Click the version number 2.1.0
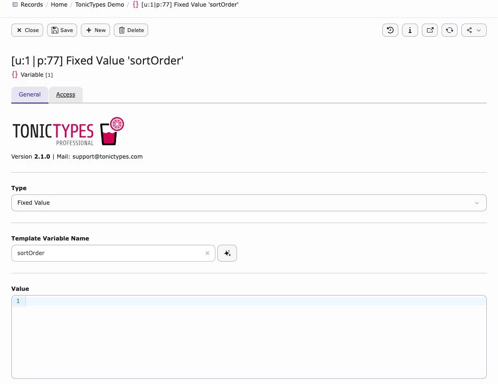498x384 pixels. tap(42, 156)
